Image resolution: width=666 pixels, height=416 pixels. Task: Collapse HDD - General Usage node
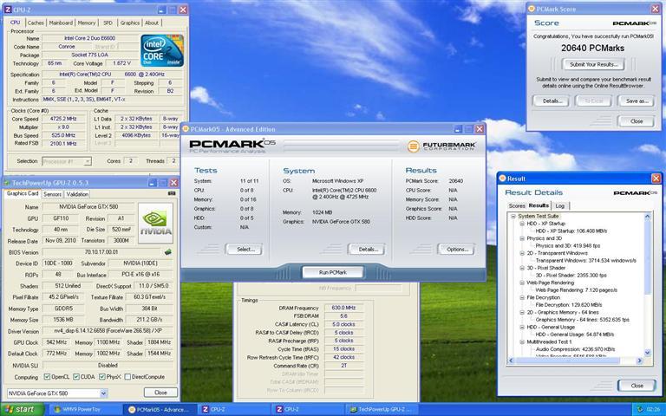(x=522, y=328)
